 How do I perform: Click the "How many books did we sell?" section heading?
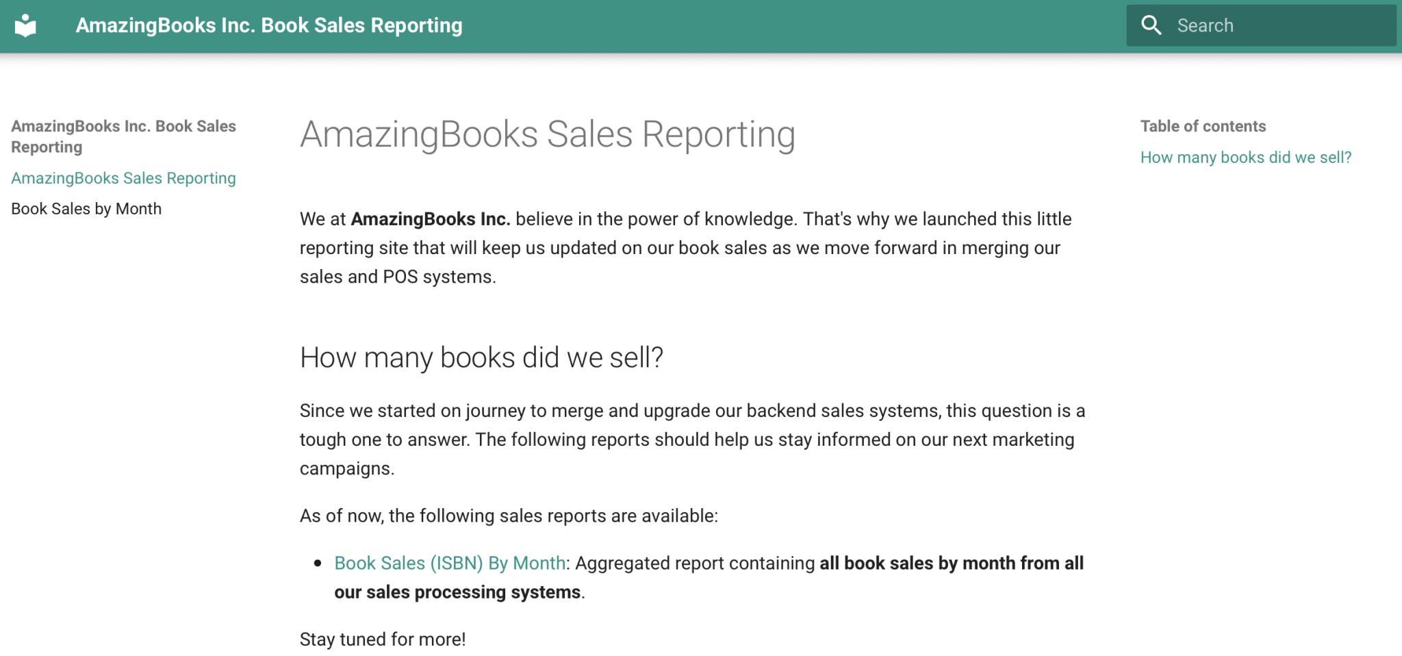tap(481, 357)
